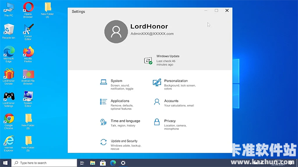Open This PC desktop icon

click(x=9, y=9)
